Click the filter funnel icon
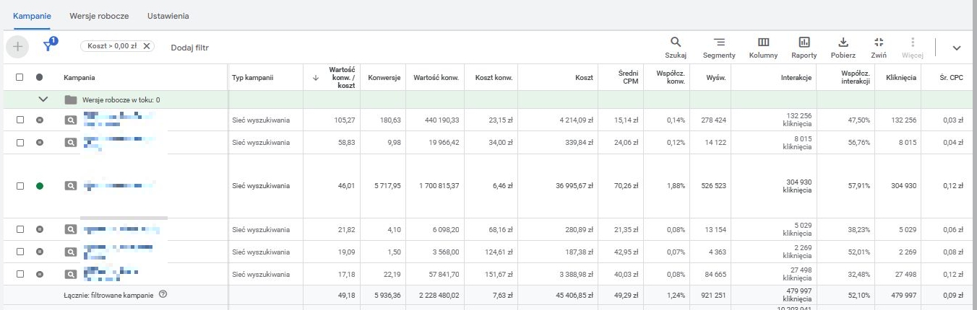Viewport: 977px width, 310px height. [x=48, y=47]
